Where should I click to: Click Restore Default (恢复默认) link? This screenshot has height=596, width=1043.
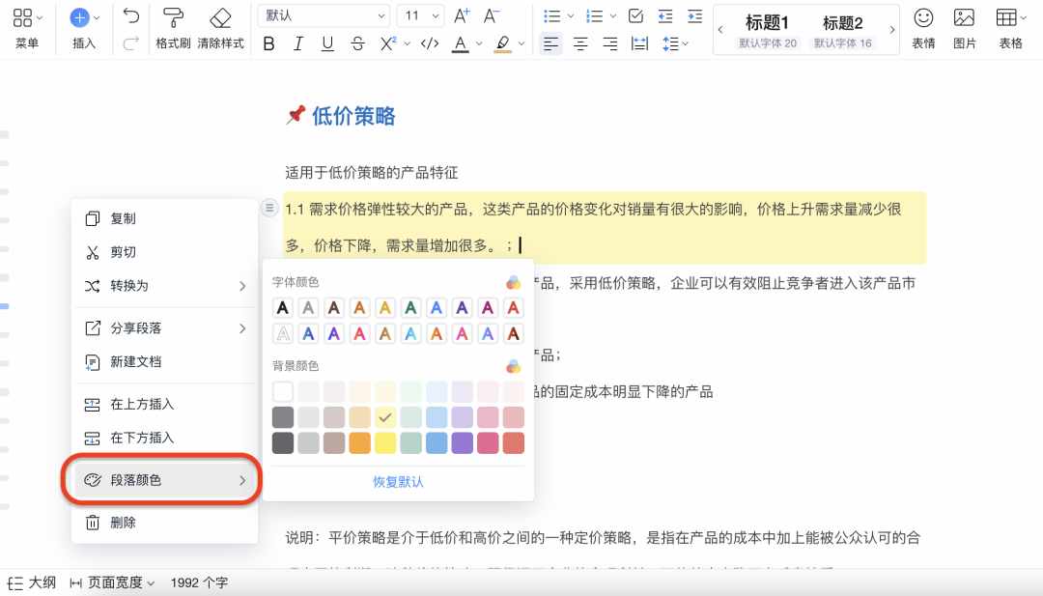point(398,482)
